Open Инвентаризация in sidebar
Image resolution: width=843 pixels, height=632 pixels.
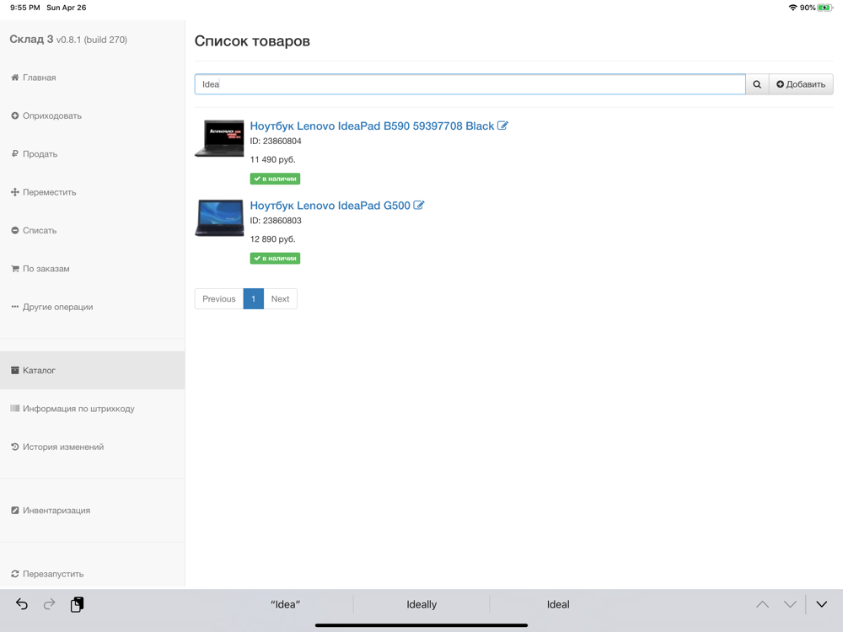click(x=93, y=510)
